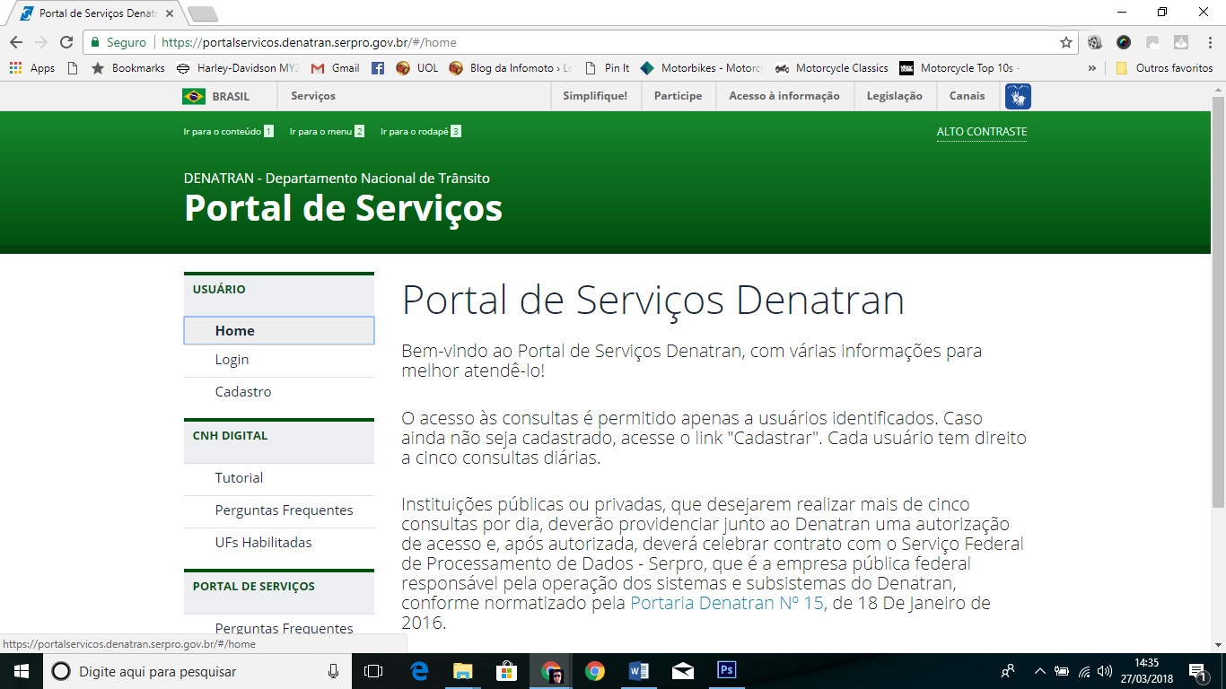
Task: Expand hidden icons in the system tray
Action: click(1038, 670)
